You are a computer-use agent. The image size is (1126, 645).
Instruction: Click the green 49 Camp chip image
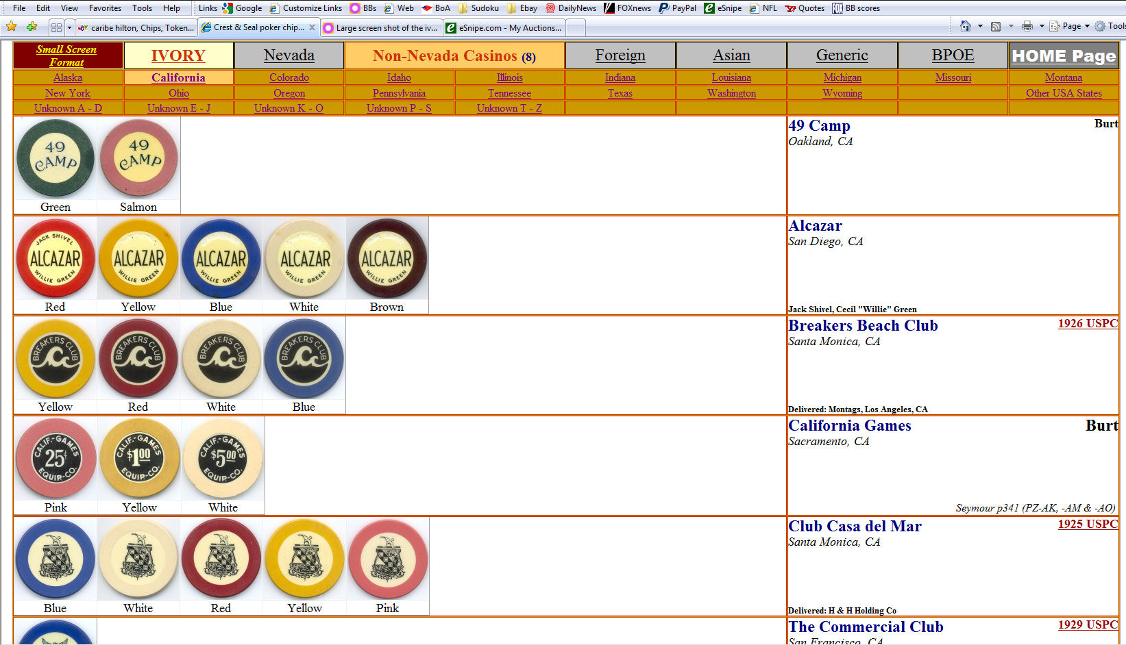pyautogui.click(x=56, y=158)
